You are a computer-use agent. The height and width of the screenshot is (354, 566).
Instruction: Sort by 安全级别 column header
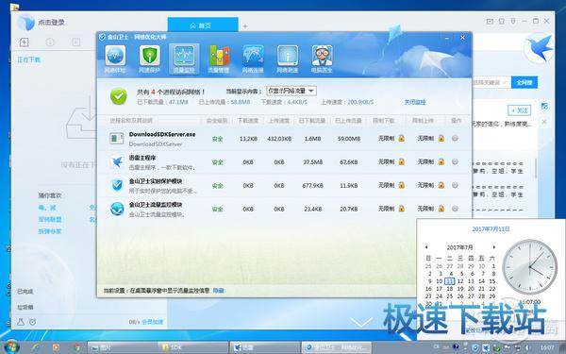217,121
